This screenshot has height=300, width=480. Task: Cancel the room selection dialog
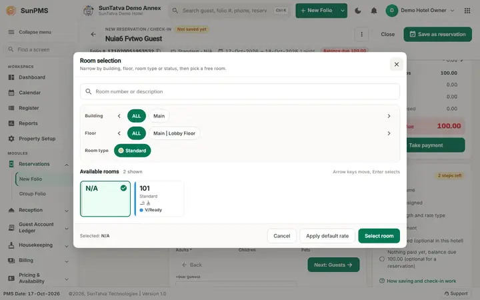coord(281,236)
